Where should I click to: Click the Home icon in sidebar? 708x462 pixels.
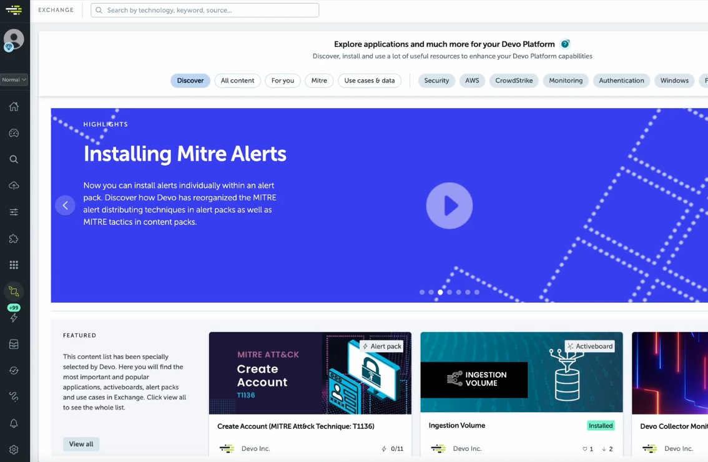tap(14, 107)
